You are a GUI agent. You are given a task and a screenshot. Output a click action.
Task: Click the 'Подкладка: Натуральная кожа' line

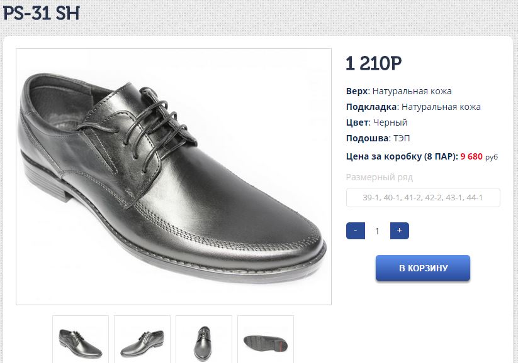coord(414,107)
